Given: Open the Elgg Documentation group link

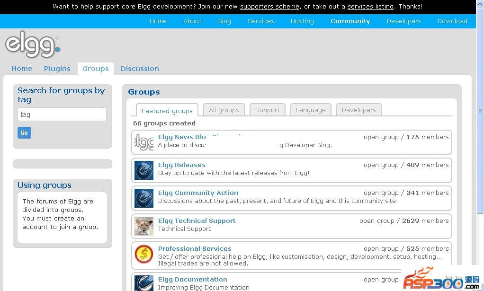Looking at the screenshot, I should 193,279.
